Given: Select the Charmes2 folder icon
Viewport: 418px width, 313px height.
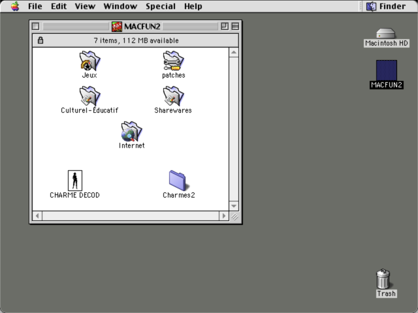Looking at the screenshot, I should 178,181.
